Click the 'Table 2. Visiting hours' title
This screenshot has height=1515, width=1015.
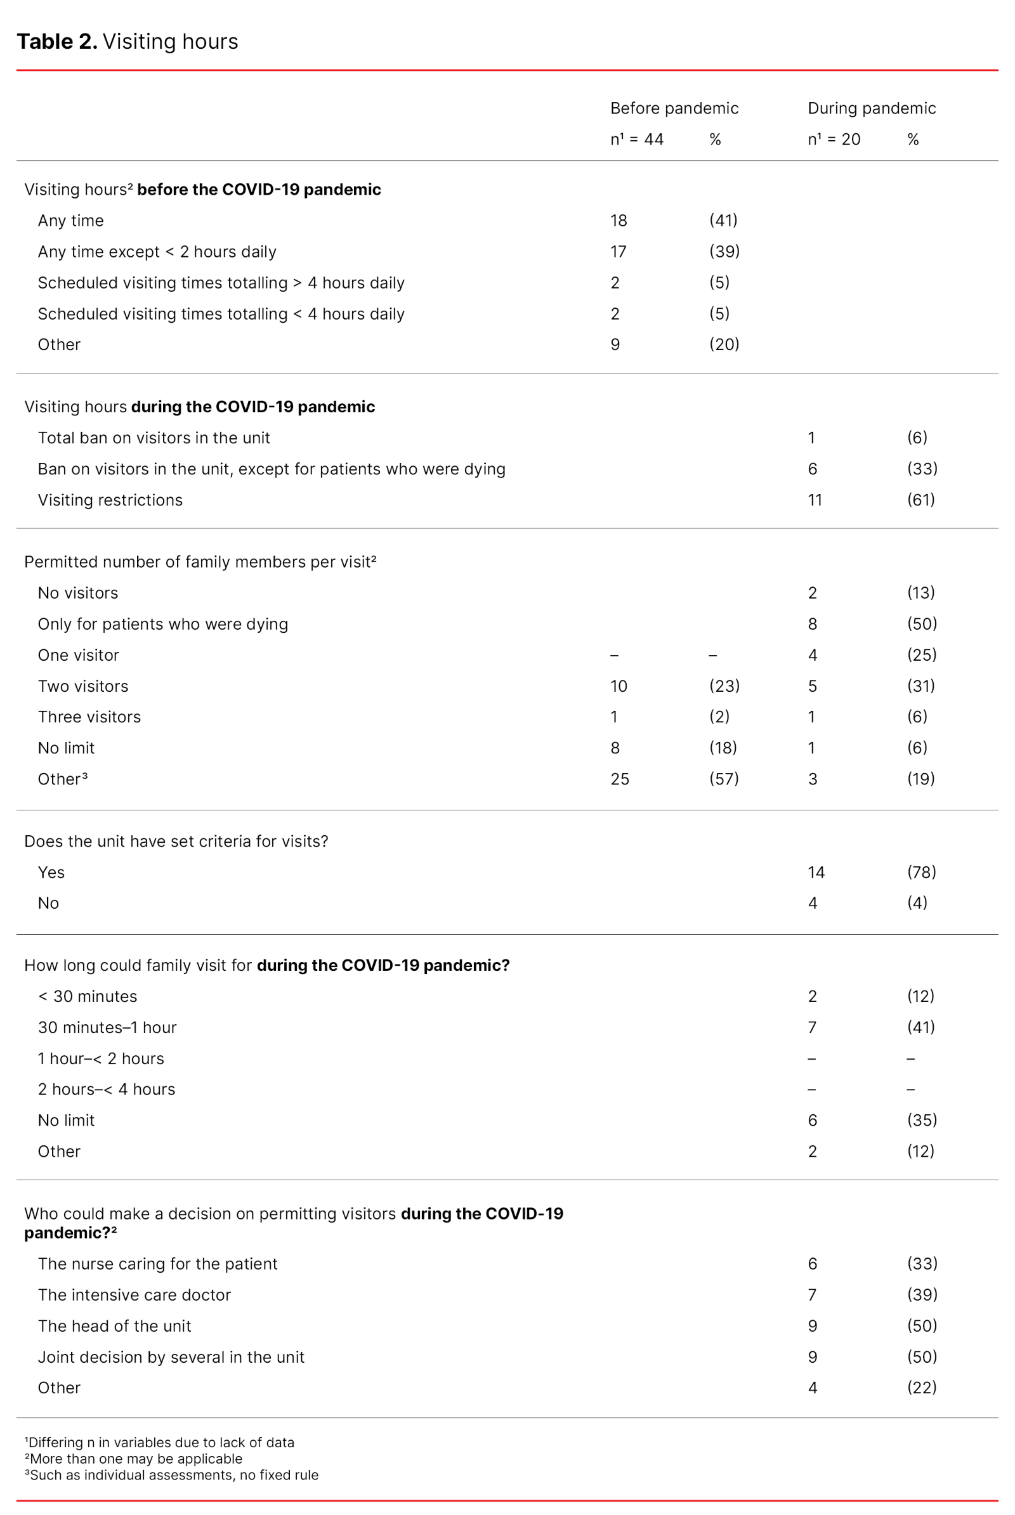point(128,41)
